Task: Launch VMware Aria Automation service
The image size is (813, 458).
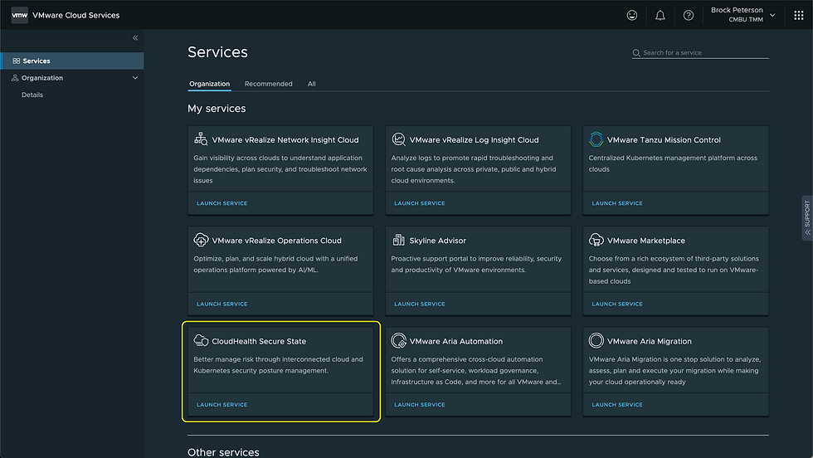Action: coord(420,405)
